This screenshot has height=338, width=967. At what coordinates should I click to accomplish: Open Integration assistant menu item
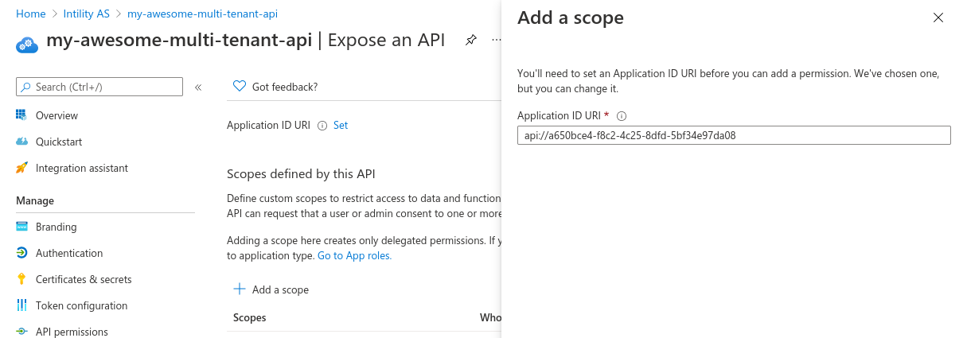82,168
